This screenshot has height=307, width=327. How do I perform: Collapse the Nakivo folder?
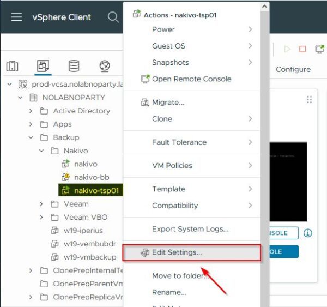coord(41,151)
